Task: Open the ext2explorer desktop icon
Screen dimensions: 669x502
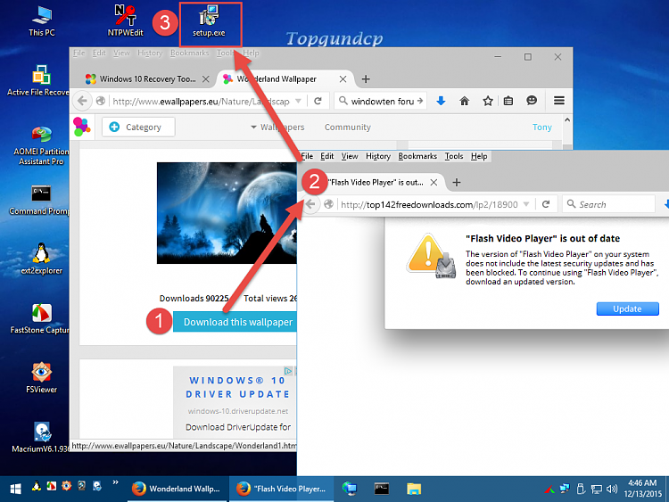Action: click(41, 259)
